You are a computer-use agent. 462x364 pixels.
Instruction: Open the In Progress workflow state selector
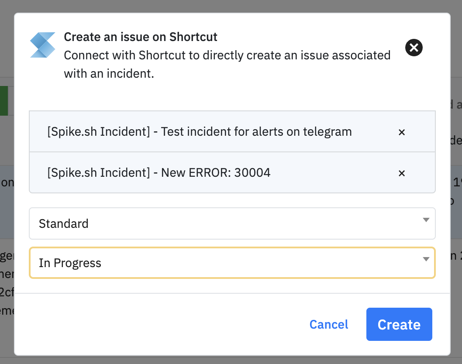(x=218, y=263)
